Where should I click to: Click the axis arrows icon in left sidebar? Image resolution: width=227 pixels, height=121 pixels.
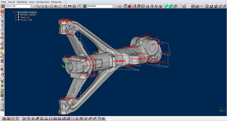coord(2,99)
